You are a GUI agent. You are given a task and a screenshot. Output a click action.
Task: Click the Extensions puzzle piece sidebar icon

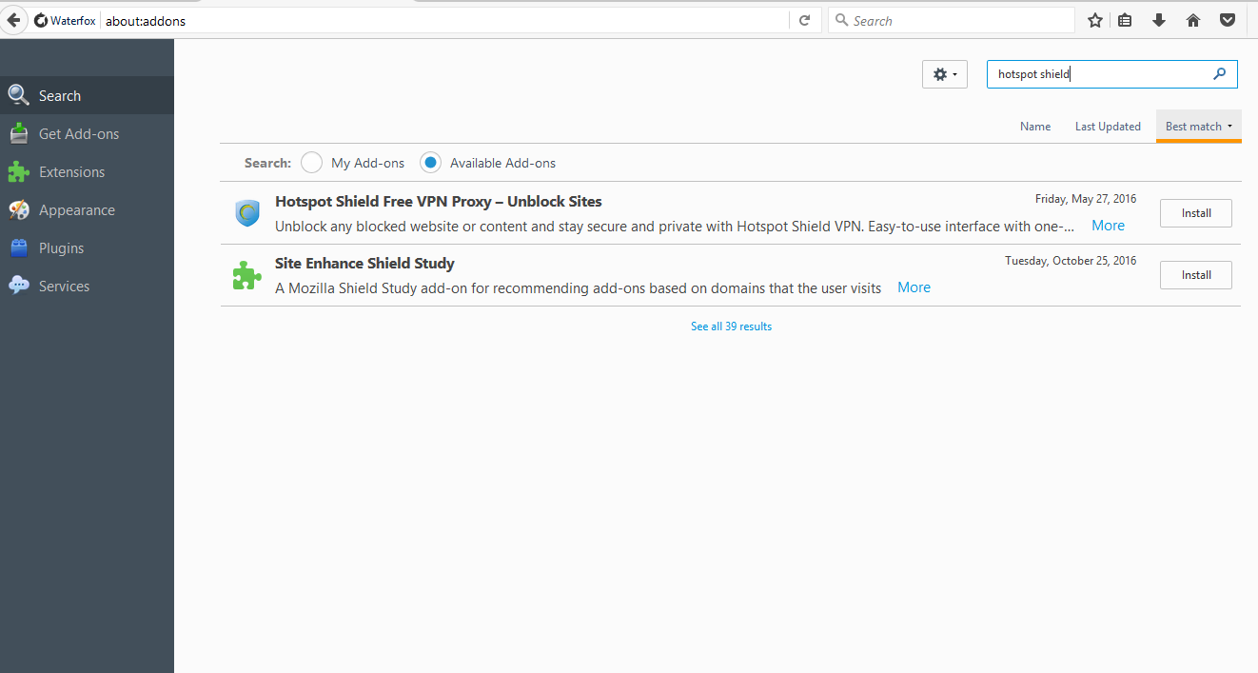click(18, 172)
